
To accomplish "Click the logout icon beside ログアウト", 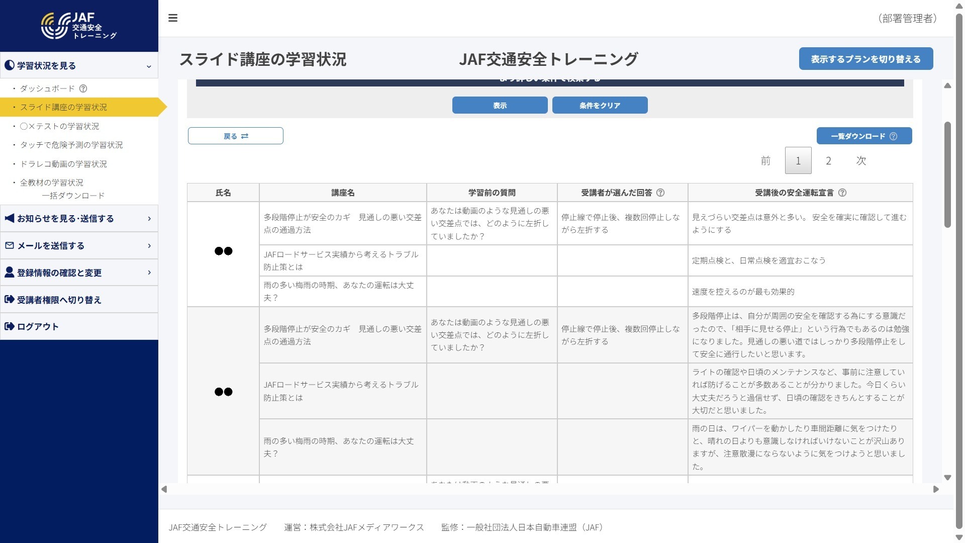I will click(9, 326).
